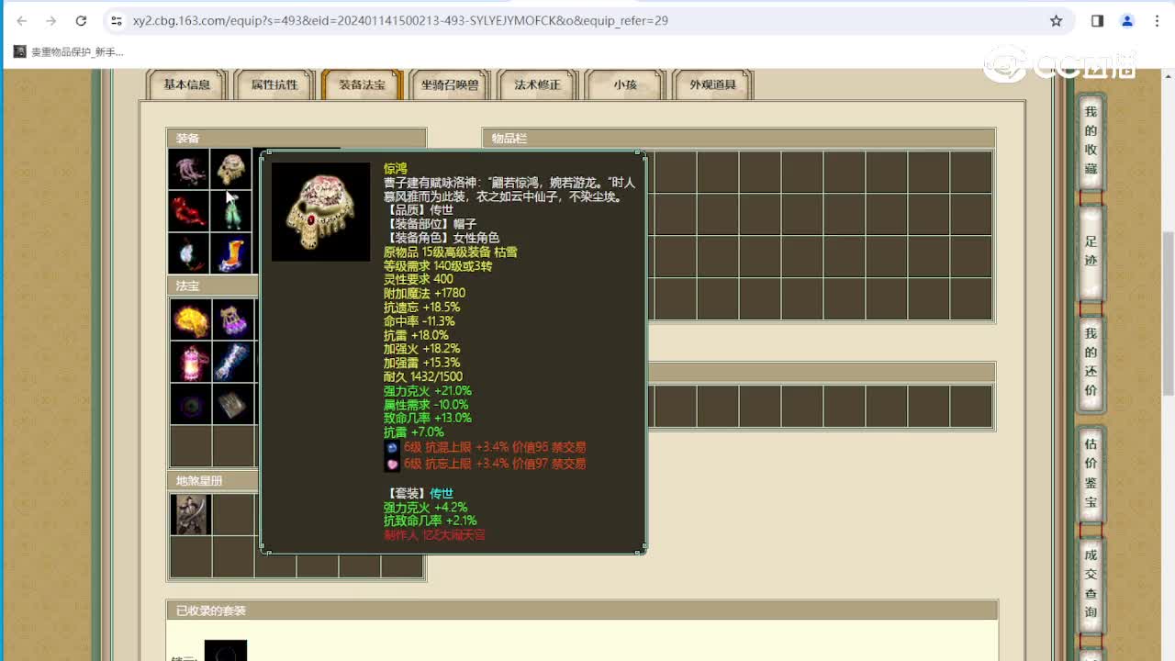Click the 装备 section header

coord(297,139)
